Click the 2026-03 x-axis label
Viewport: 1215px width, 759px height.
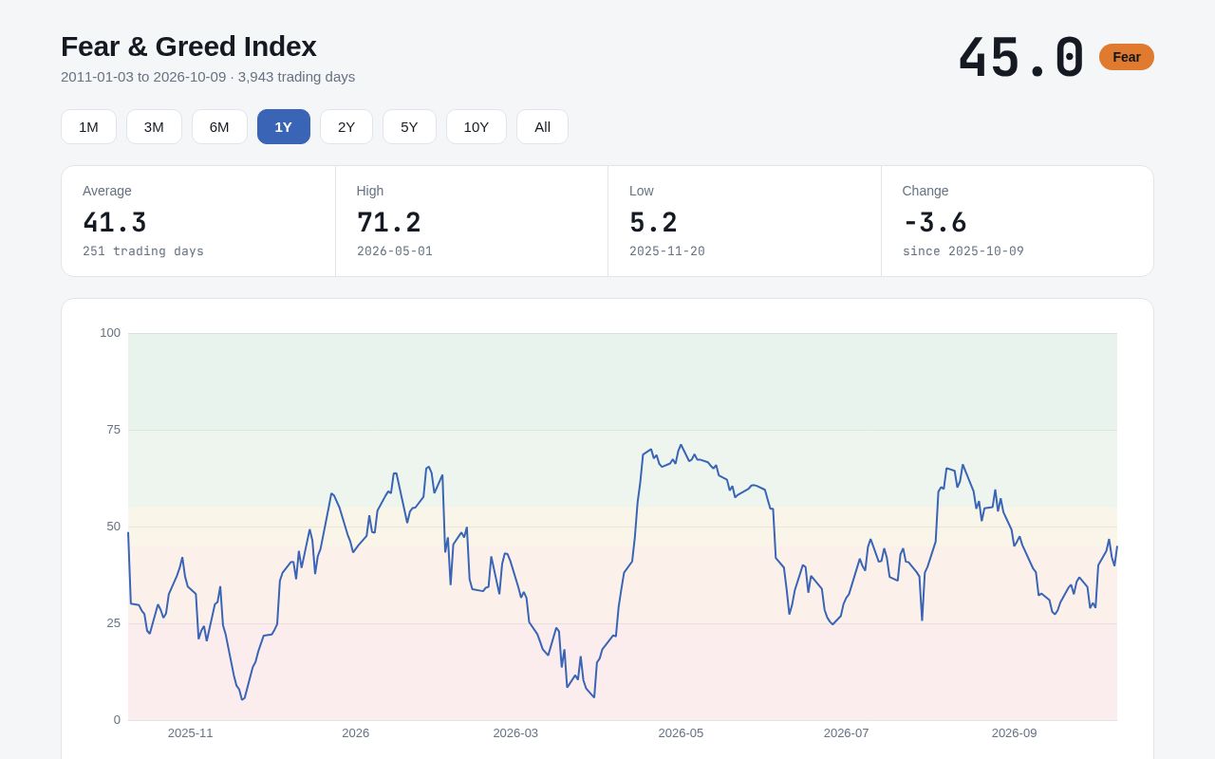point(515,733)
